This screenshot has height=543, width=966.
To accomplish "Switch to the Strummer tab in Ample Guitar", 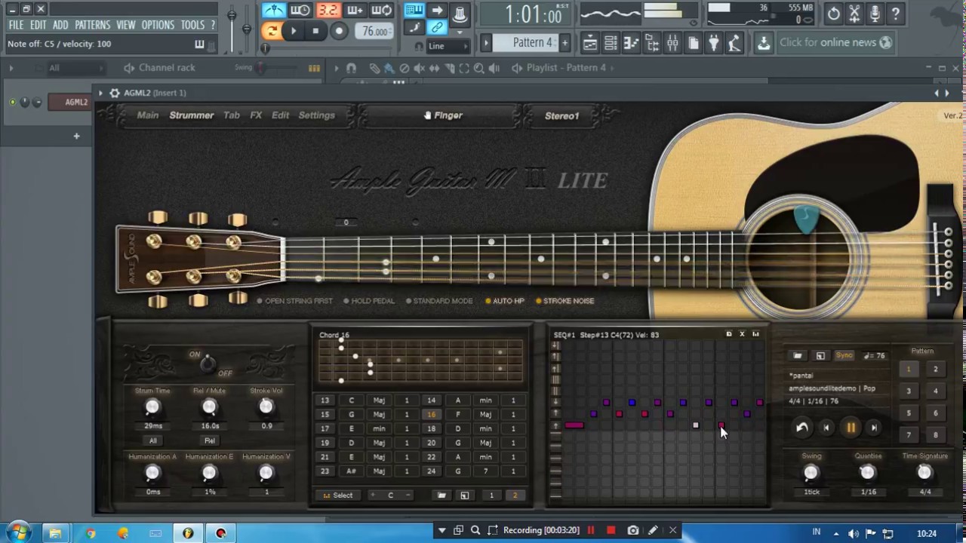I will click(x=192, y=115).
